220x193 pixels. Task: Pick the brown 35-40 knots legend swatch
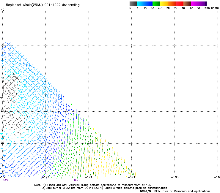coord(187,4)
